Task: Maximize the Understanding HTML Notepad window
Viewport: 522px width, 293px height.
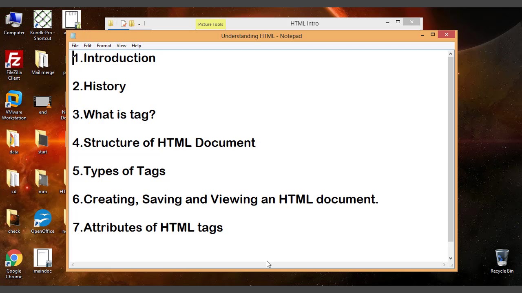Action: pos(433,35)
